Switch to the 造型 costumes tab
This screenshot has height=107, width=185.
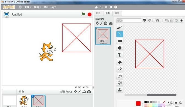(x=108, y=13)
